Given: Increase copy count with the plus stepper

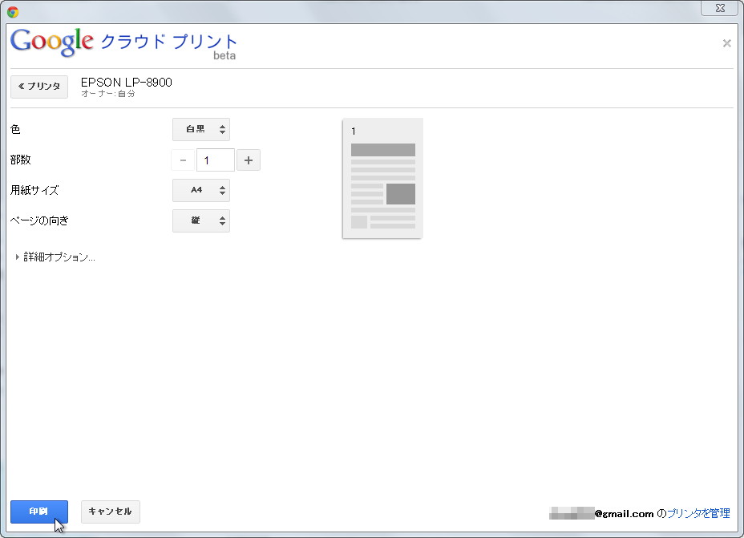Looking at the screenshot, I should (x=249, y=160).
